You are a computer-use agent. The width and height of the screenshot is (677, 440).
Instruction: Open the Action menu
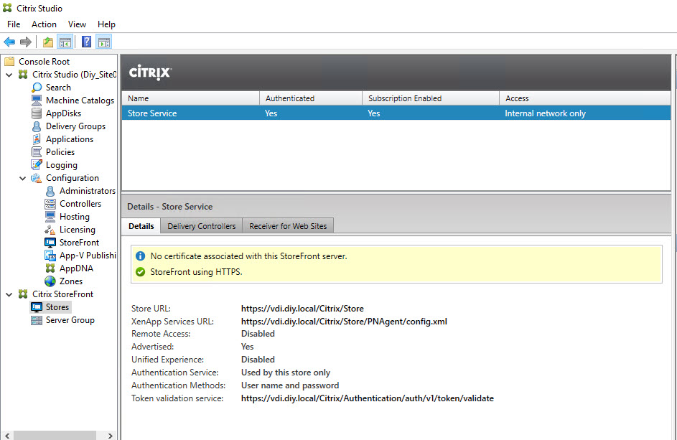click(x=44, y=24)
